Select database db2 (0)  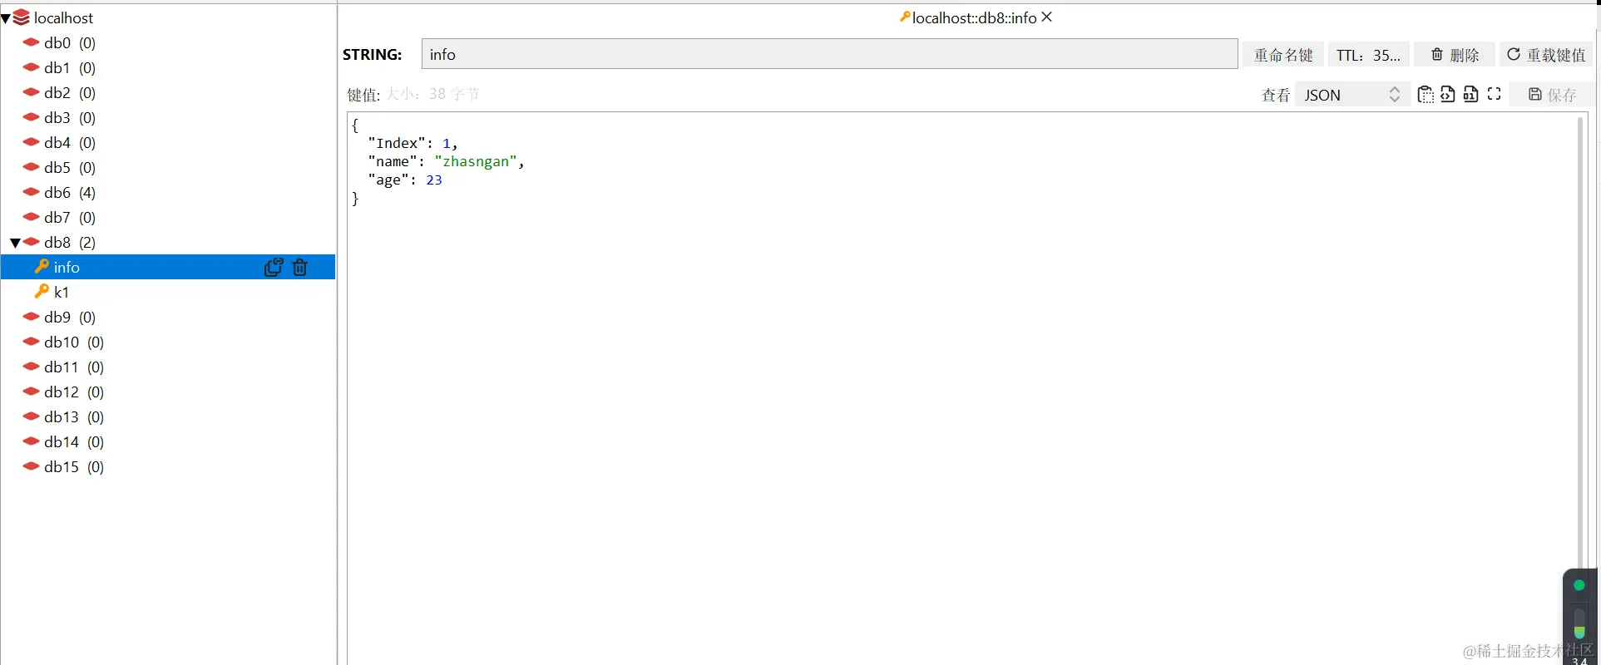point(70,92)
